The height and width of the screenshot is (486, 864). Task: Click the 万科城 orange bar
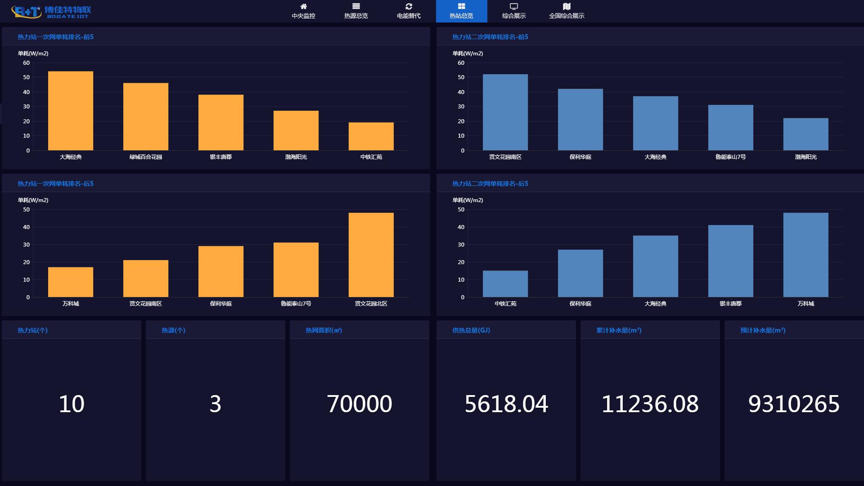click(x=71, y=282)
